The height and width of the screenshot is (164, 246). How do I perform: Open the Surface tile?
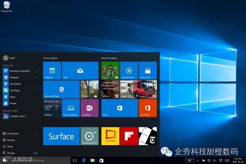coord(61,136)
